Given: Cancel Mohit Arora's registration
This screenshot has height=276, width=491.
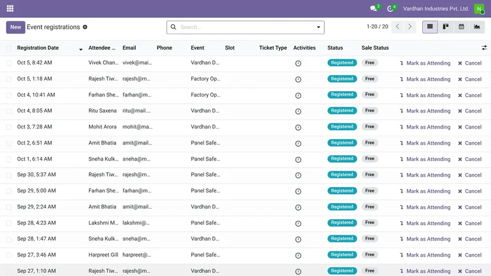Looking at the screenshot, I should pyautogui.click(x=470, y=127).
